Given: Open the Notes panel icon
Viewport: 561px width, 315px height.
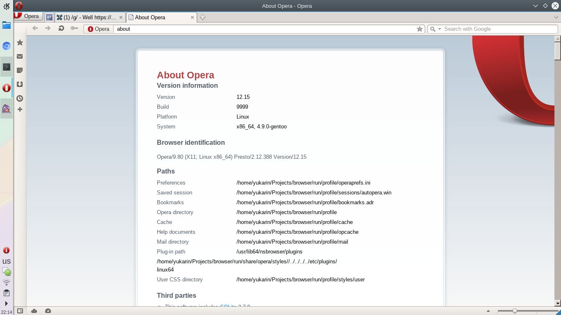Looking at the screenshot, I should click(x=20, y=71).
